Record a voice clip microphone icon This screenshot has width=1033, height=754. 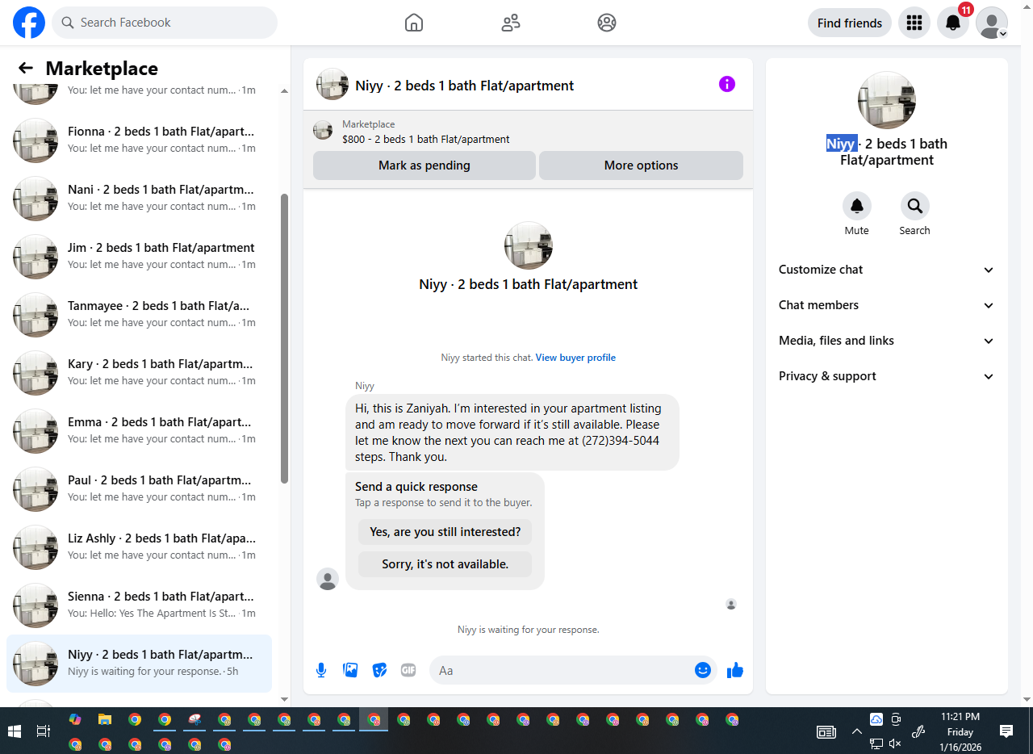pos(321,670)
